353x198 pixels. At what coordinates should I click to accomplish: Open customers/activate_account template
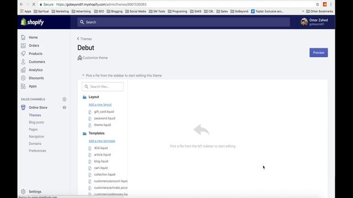[x=111, y=188]
